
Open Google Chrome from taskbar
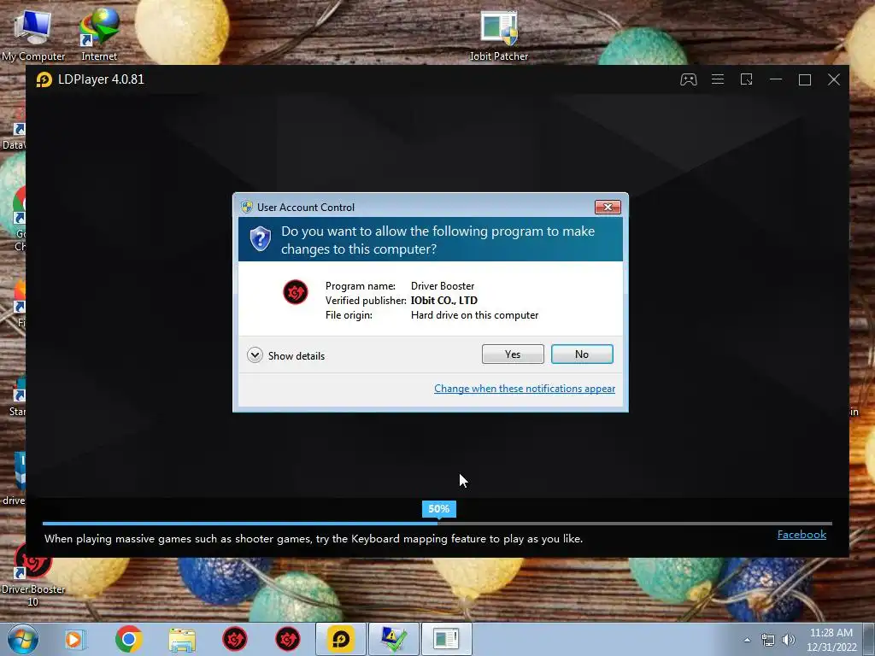[129, 639]
